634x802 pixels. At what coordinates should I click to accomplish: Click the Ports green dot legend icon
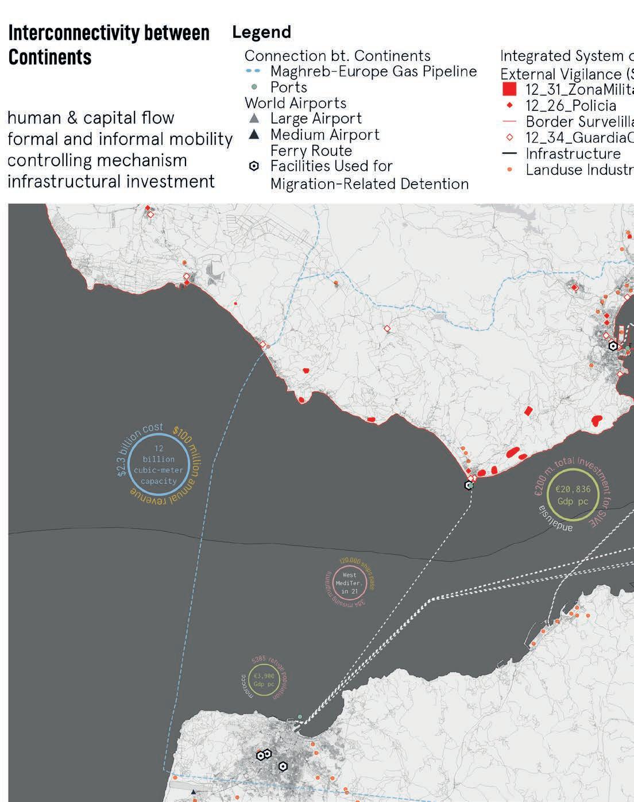tap(254, 87)
